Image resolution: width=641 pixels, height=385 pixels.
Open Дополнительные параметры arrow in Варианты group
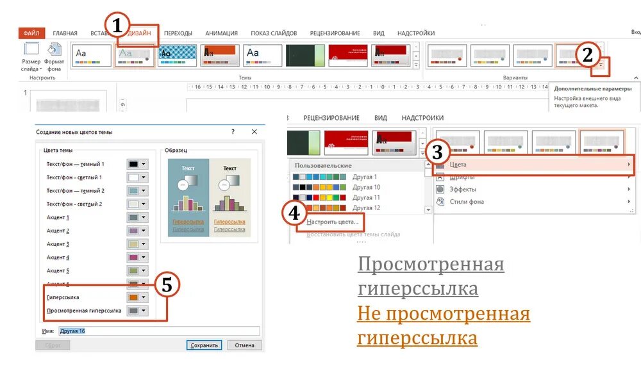point(601,65)
